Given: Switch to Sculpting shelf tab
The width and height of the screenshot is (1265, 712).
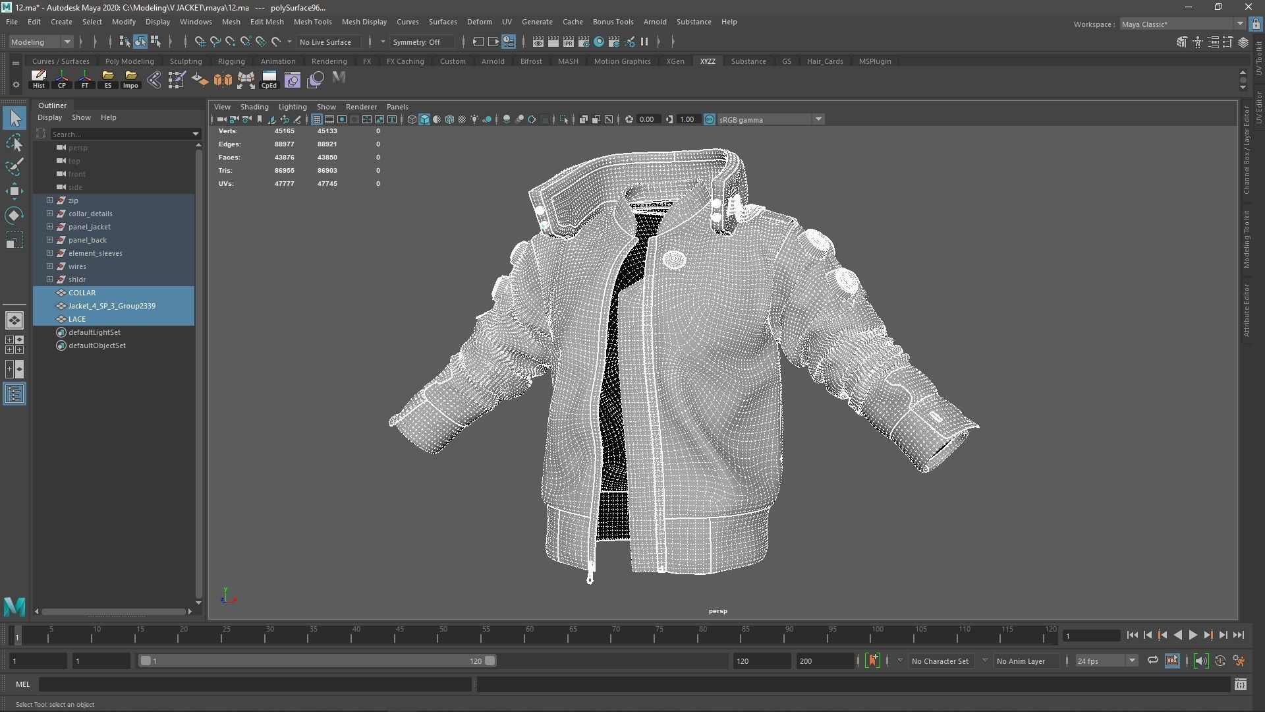Looking at the screenshot, I should point(186,61).
